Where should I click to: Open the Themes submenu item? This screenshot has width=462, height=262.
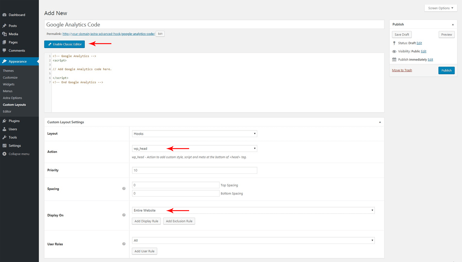point(8,71)
